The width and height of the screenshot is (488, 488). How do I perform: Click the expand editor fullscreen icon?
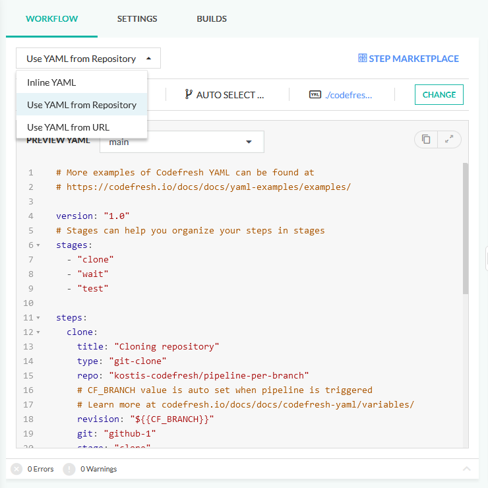pyautogui.click(x=449, y=139)
